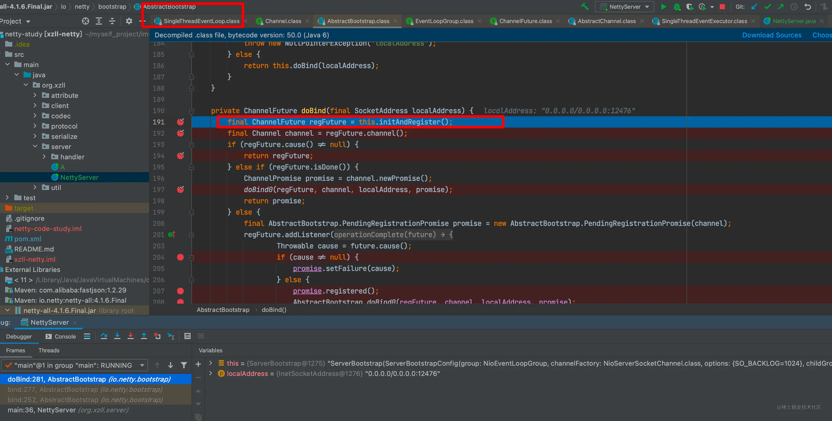The width and height of the screenshot is (832, 421).
Task: Stop the running NettyServer process
Action: tap(722, 7)
